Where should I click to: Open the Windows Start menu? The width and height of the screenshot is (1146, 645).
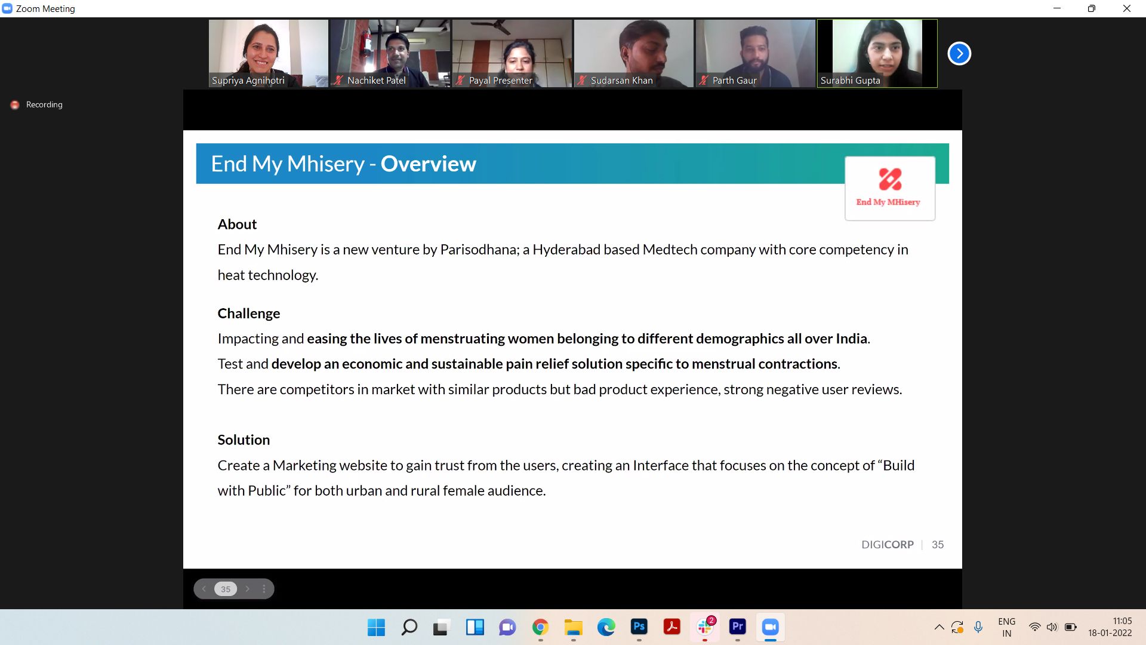click(x=376, y=627)
